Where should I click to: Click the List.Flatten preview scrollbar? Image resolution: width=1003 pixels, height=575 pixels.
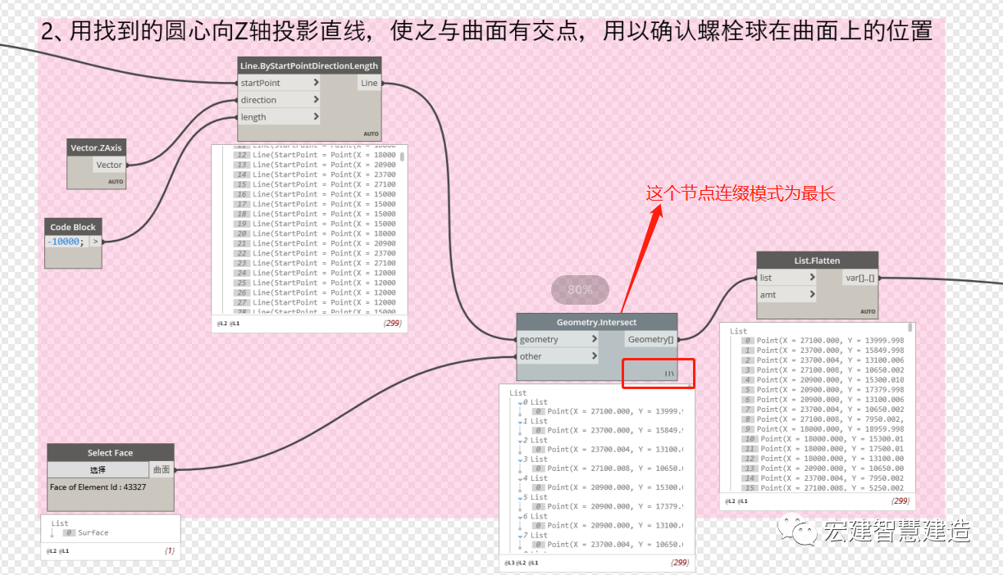[910, 327]
